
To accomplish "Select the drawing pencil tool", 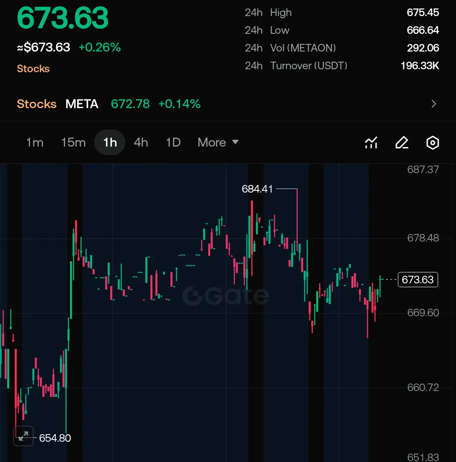I will coord(402,143).
